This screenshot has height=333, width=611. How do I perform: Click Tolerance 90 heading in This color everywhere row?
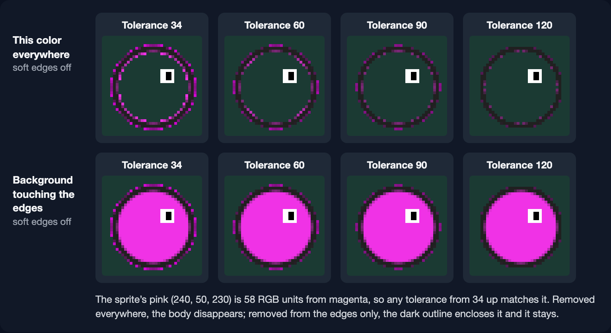(x=397, y=25)
